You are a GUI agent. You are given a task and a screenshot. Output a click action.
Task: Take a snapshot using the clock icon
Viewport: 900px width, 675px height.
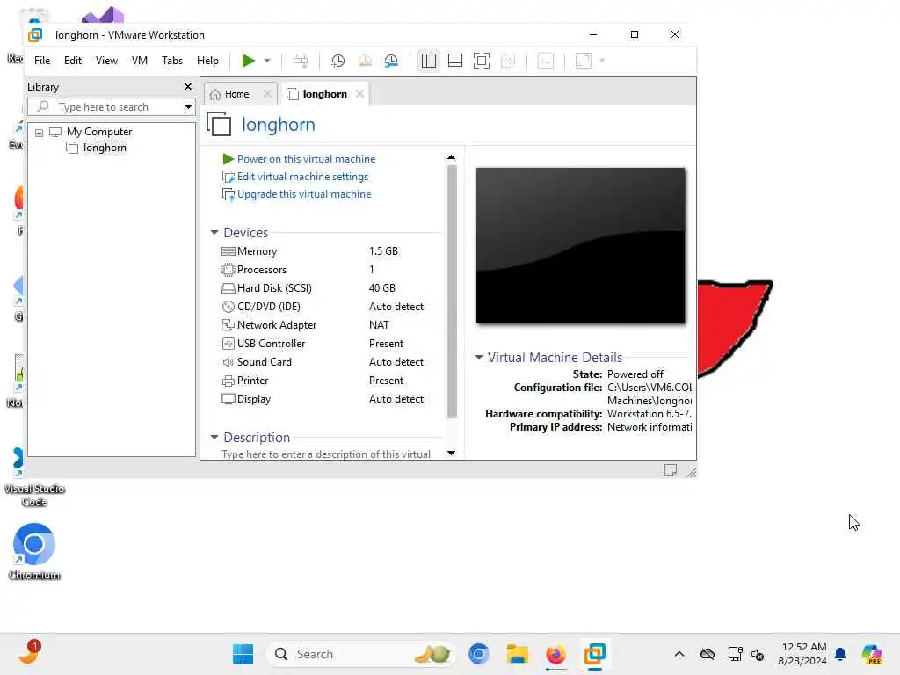[x=338, y=61]
